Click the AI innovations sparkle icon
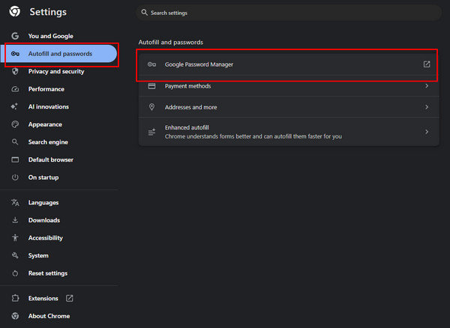This screenshot has height=328, width=450. (x=14, y=107)
